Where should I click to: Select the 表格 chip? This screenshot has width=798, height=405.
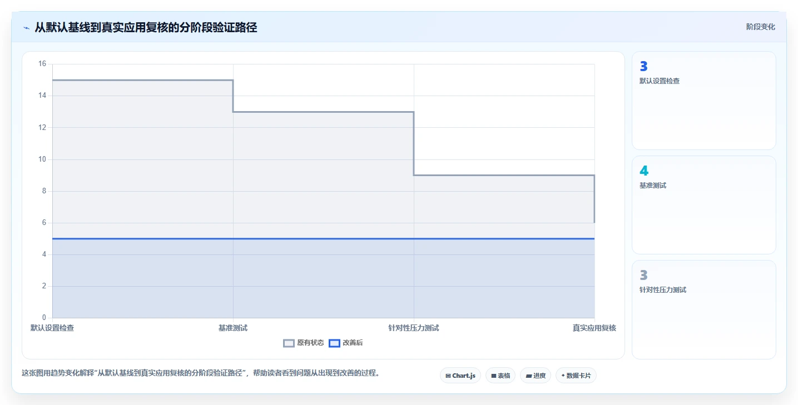click(500, 376)
